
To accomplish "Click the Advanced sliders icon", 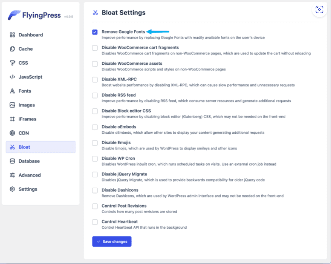I will point(12,175).
